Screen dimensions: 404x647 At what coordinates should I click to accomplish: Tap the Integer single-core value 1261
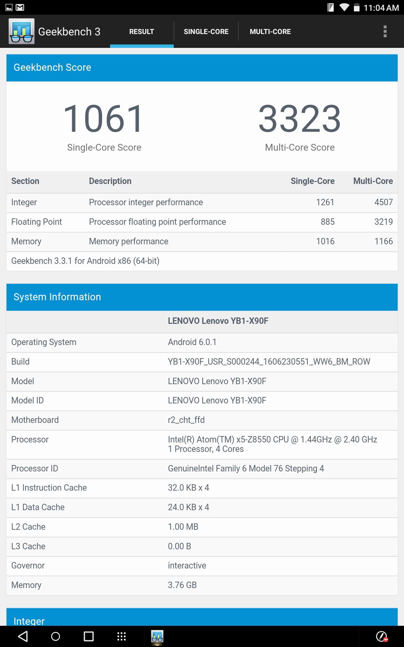(x=325, y=202)
